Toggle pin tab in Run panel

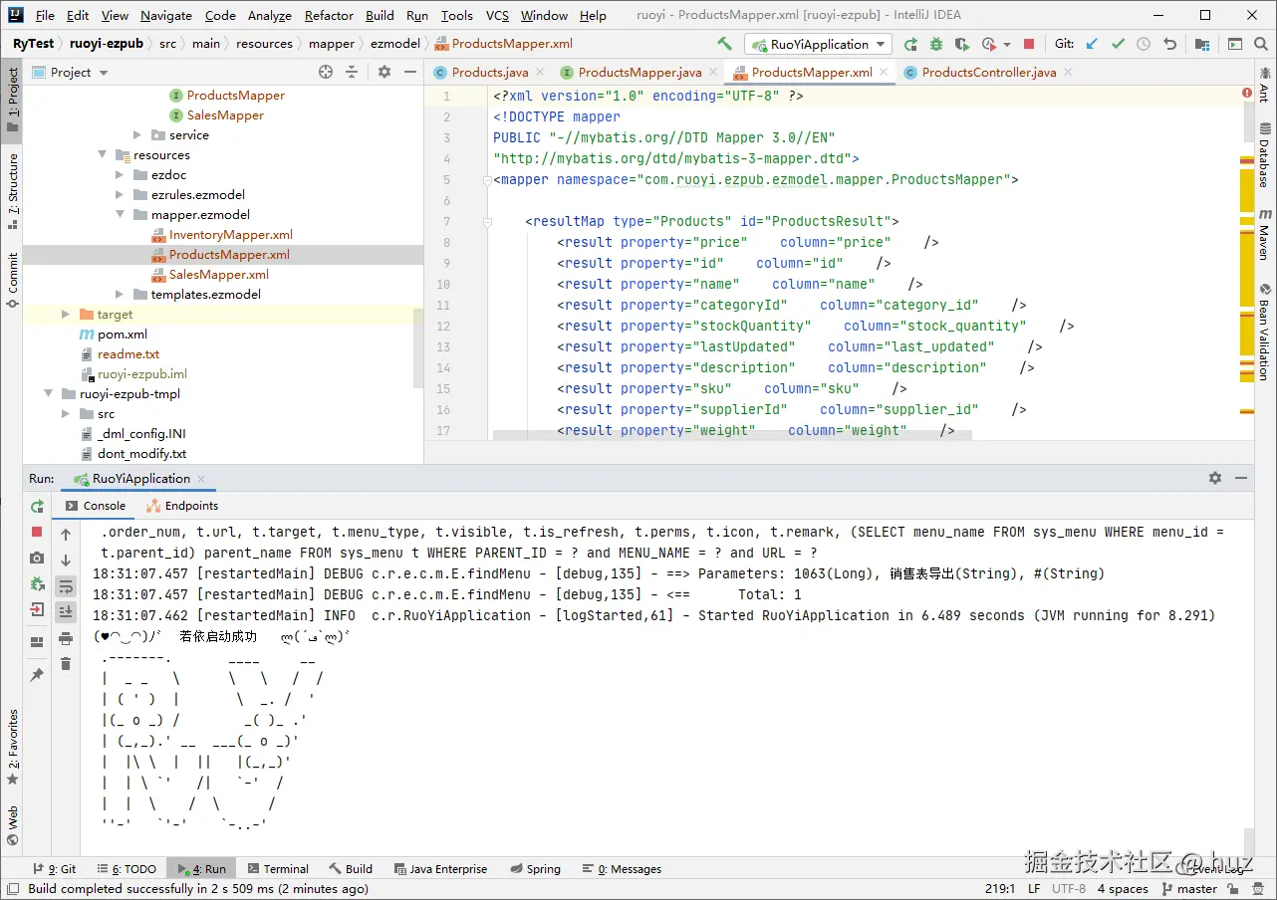37,675
